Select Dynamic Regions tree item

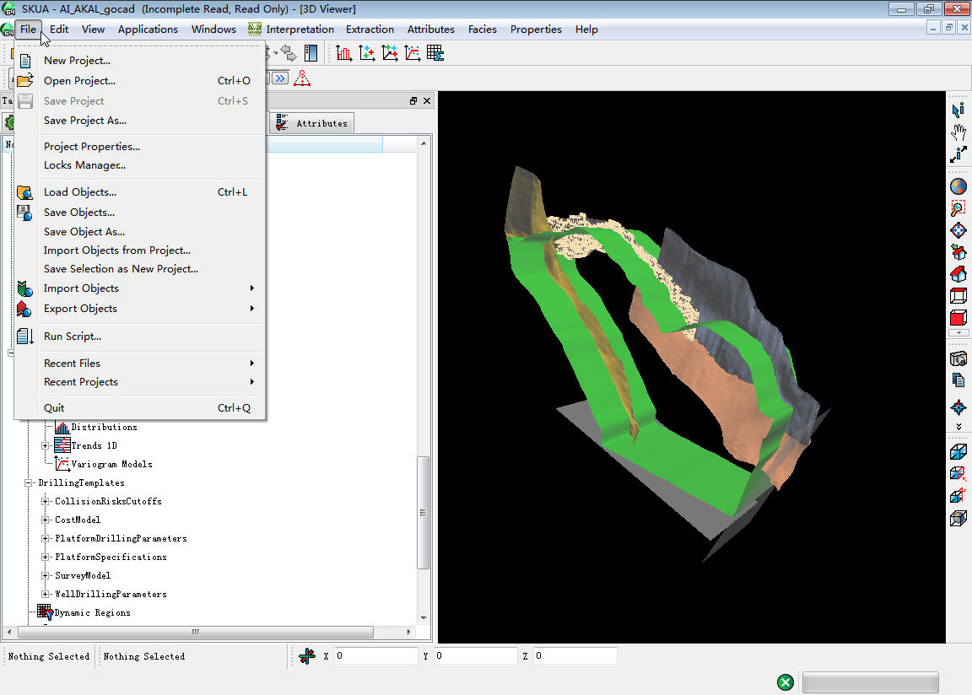(92, 612)
